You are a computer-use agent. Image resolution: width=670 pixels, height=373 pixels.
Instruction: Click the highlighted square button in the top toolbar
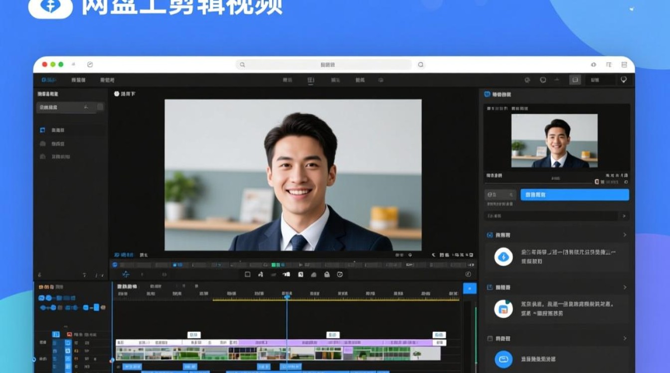575,80
